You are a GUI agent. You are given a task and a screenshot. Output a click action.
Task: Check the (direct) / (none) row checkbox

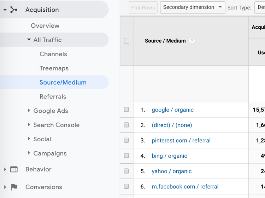(126, 125)
